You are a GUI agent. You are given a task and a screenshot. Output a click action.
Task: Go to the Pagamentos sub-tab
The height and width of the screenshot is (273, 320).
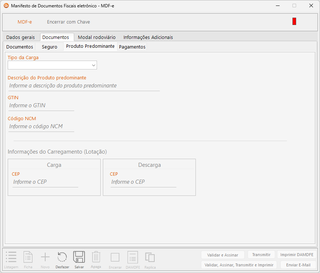click(132, 47)
